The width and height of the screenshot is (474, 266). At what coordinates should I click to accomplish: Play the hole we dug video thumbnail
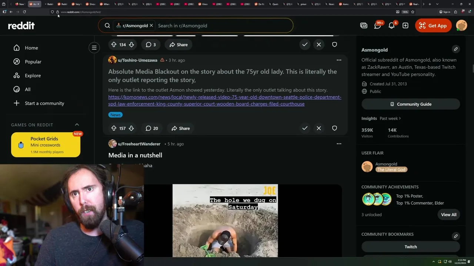pos(225,221)
